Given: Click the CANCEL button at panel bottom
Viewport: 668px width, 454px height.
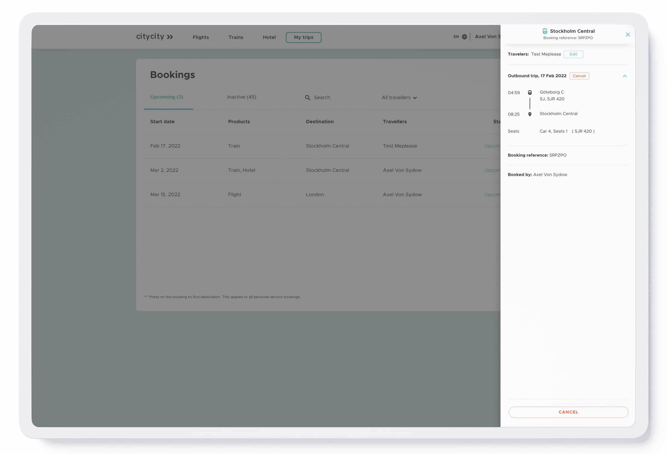Looking at the screenshot, I should [568, 412].
